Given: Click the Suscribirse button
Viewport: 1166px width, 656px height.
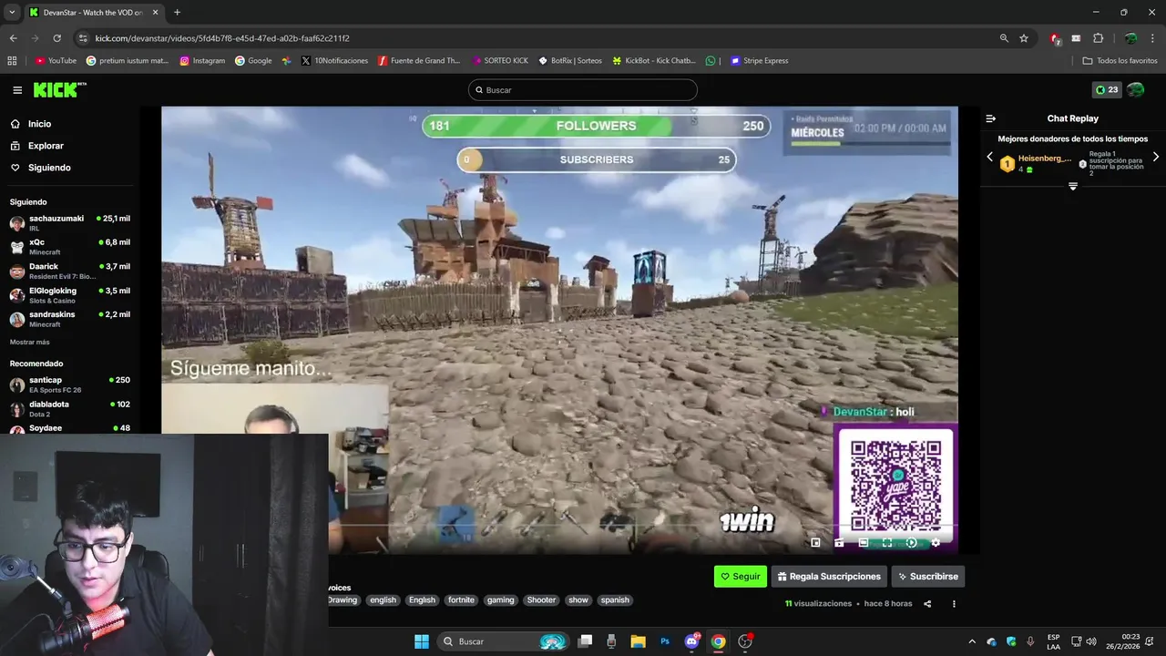Looking at the screenshot, I should [927, 576].
